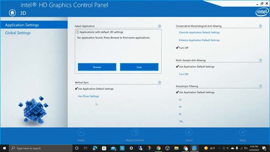Open the clock showing 4:54 PM

coord(254,148)
